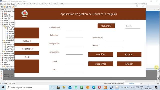160x90 pixels.
Task: Open the View menu in NetBeans
Action: click(x=9, y=4)
